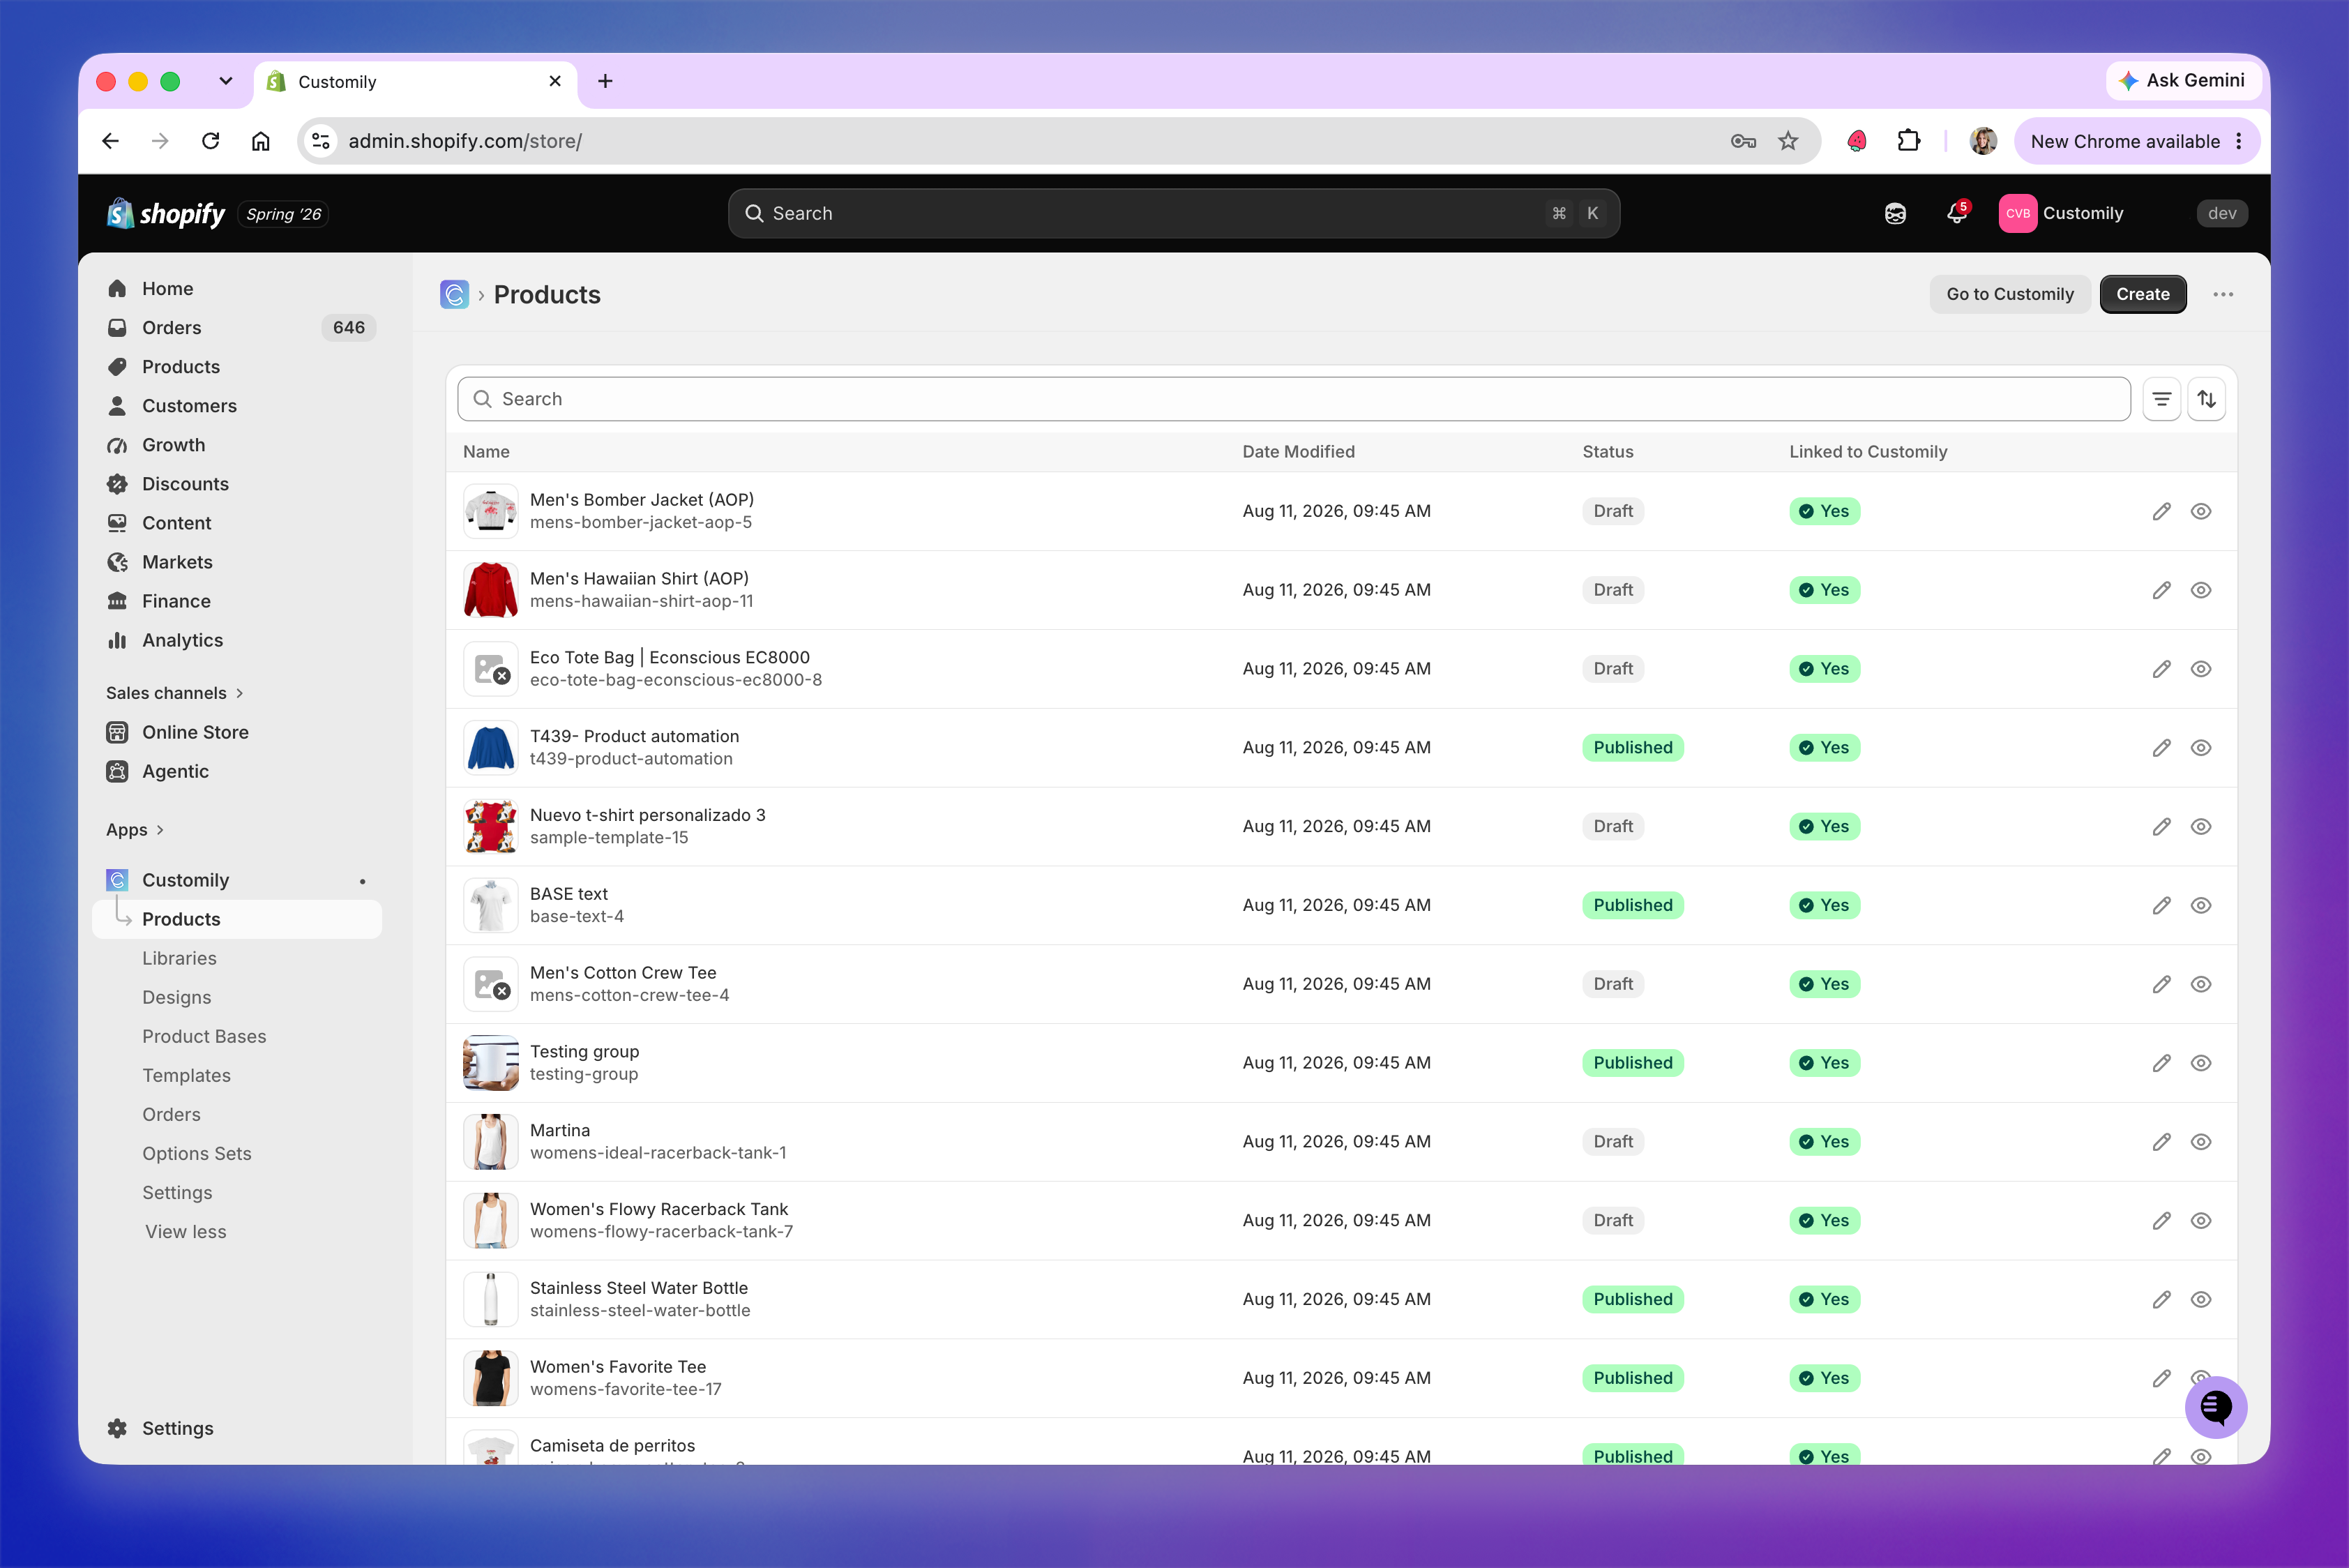Edit BASE text product via pencil icon
Viewport: 2349px width, 1568px height.
click(x=2161, y=905)
